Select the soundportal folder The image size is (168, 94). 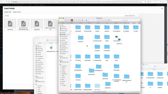(x=117, y=28)
